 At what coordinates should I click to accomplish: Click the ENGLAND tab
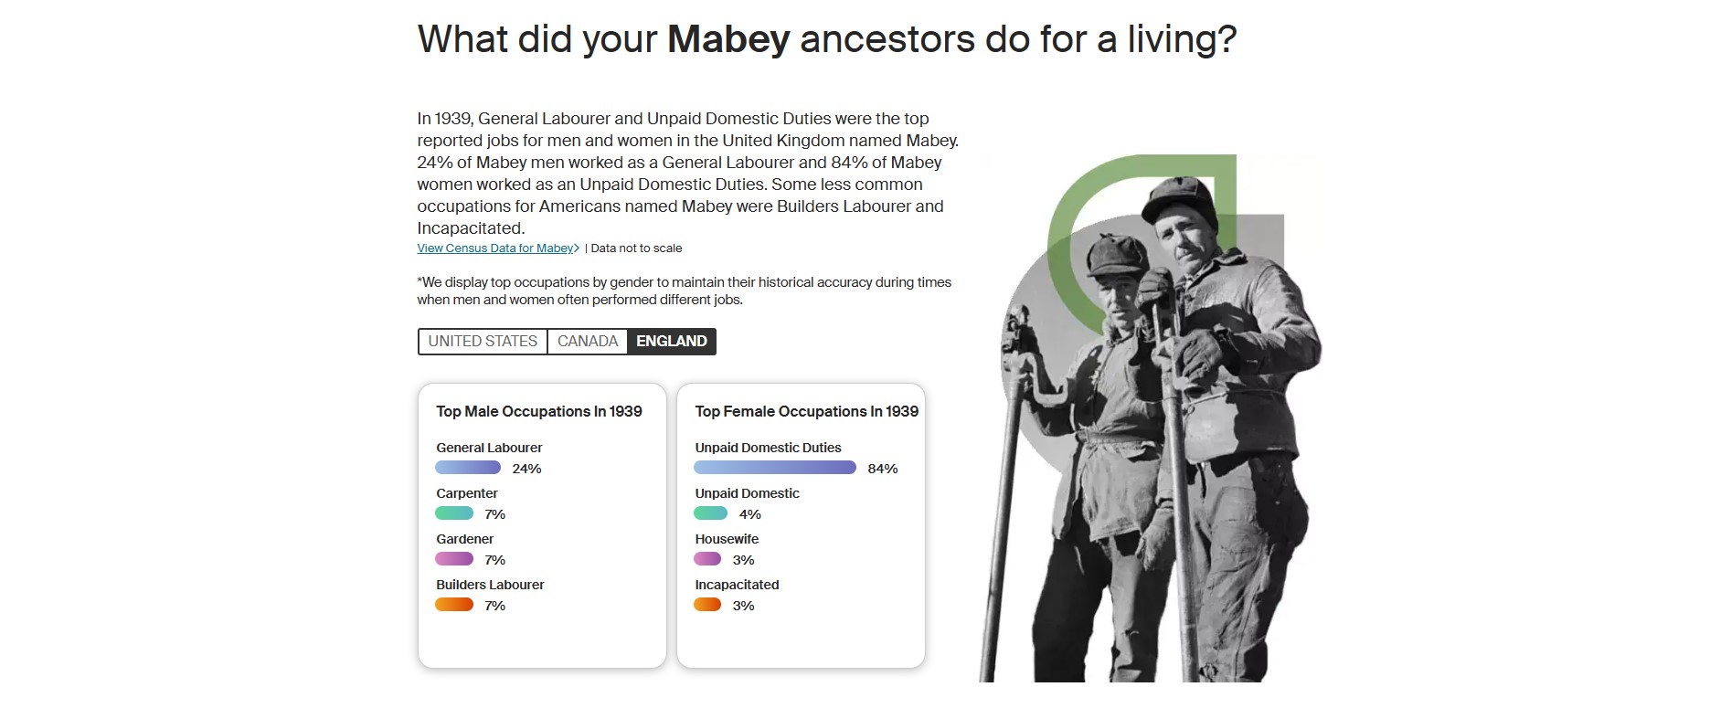671,342
